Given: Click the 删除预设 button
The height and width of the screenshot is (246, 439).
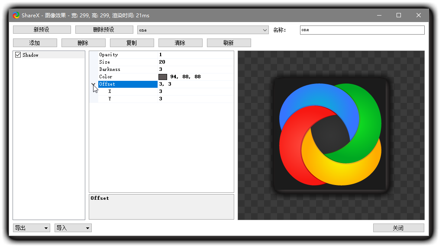Looking at the screenshot, I should [x=104, y=30].
